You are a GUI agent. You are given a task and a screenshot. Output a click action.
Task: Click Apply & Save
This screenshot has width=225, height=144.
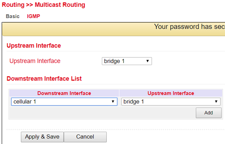coord(42,137)
